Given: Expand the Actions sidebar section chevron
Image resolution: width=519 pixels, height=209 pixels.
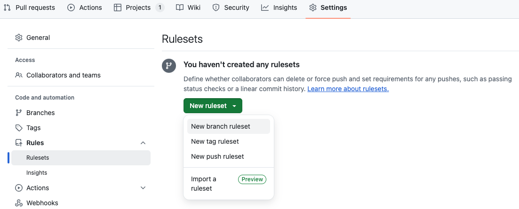Looking at the screenshot, I should tap(143, 188).
